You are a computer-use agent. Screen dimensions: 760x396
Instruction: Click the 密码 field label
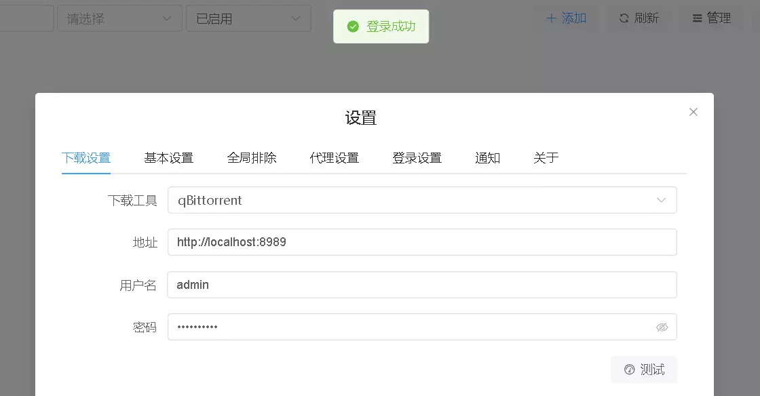(145, 328)
